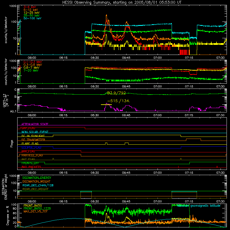Select the ATTENUATOR_STATE flag label
Screen dimensions: 230x230
point(35,124)
